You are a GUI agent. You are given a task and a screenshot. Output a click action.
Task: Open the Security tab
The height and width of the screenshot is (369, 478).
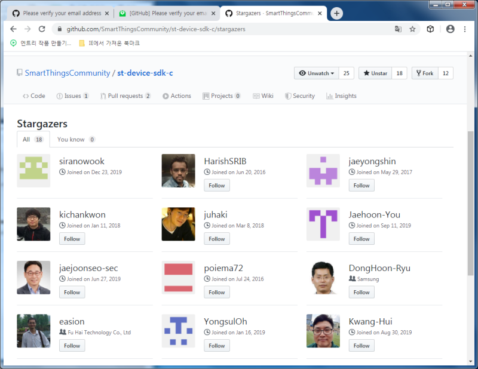coord(300,96)
